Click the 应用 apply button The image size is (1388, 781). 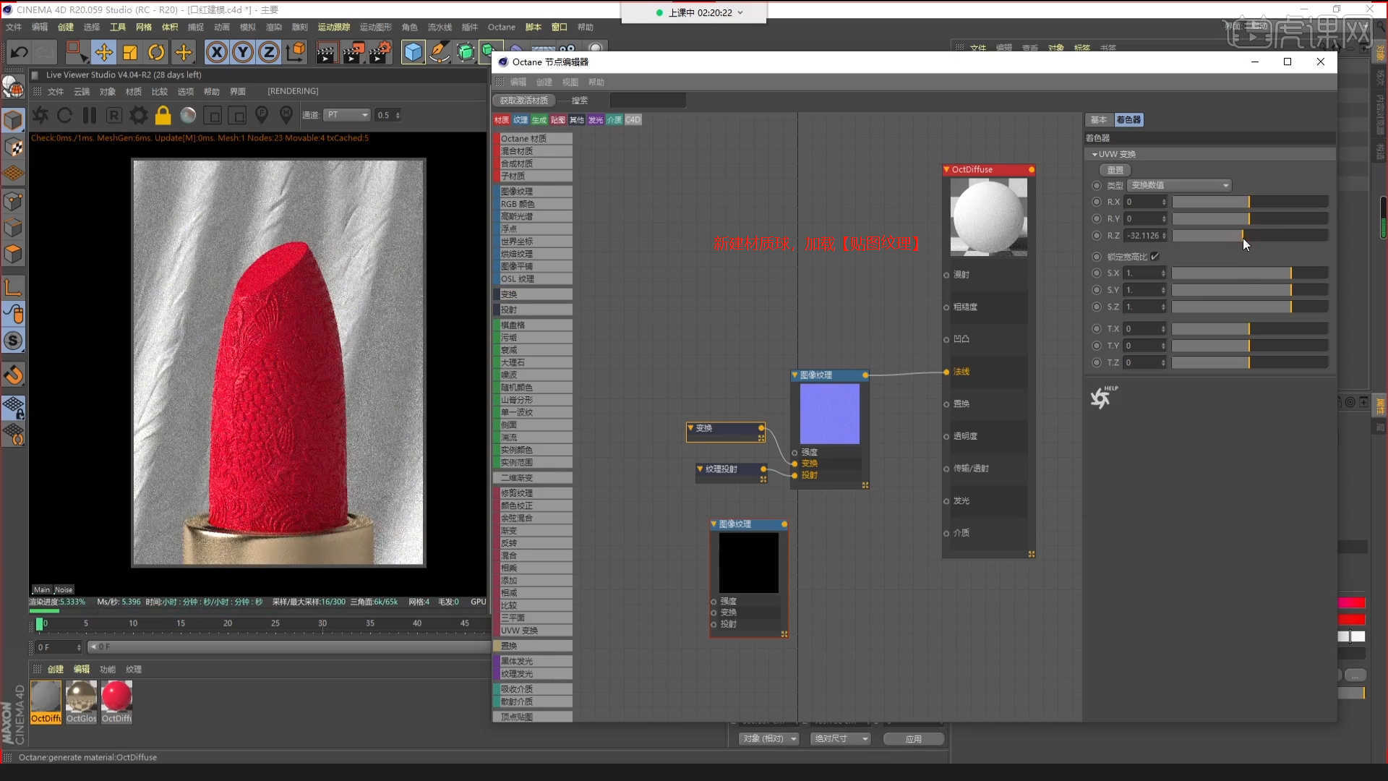tap(914, 739)
